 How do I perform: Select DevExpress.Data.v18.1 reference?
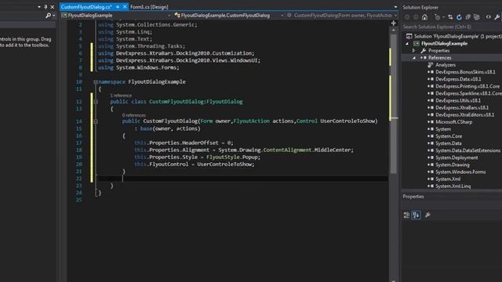[458, 79]
